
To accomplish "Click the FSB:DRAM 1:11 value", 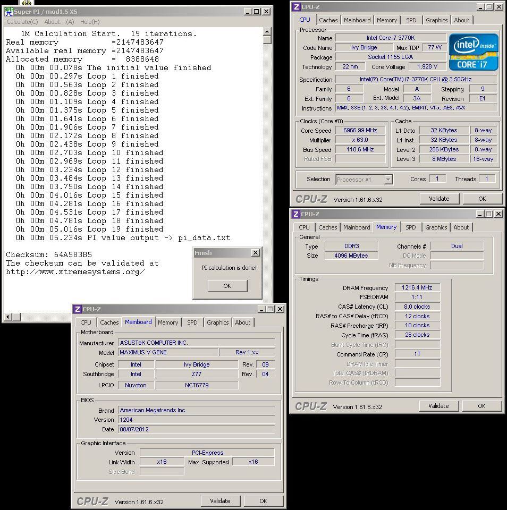I will tap(417, 297).
